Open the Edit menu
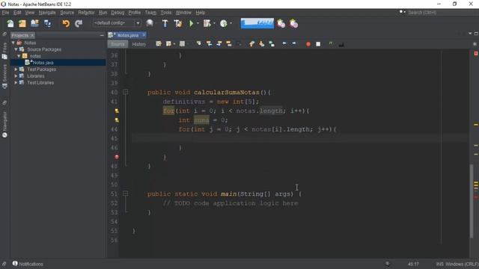 point(17,13)
